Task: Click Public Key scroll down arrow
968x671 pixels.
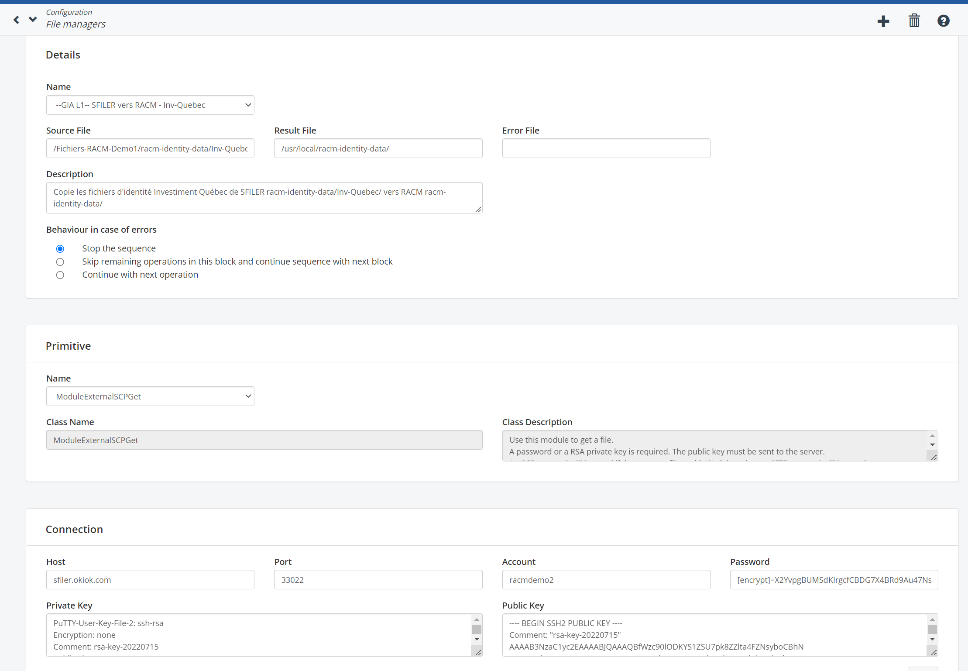Action: pos(932,639)
